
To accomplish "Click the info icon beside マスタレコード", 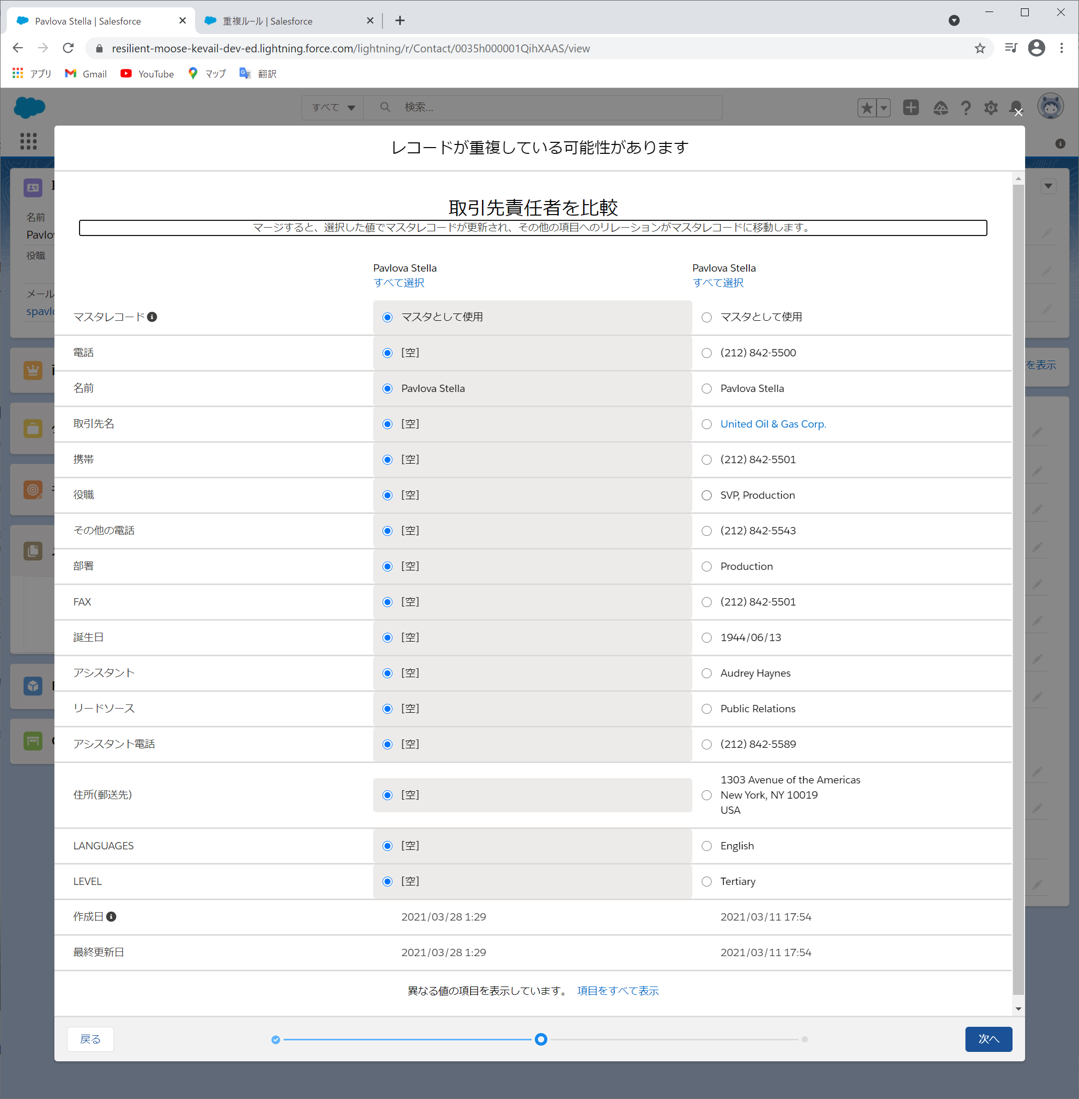I will 152,317.
